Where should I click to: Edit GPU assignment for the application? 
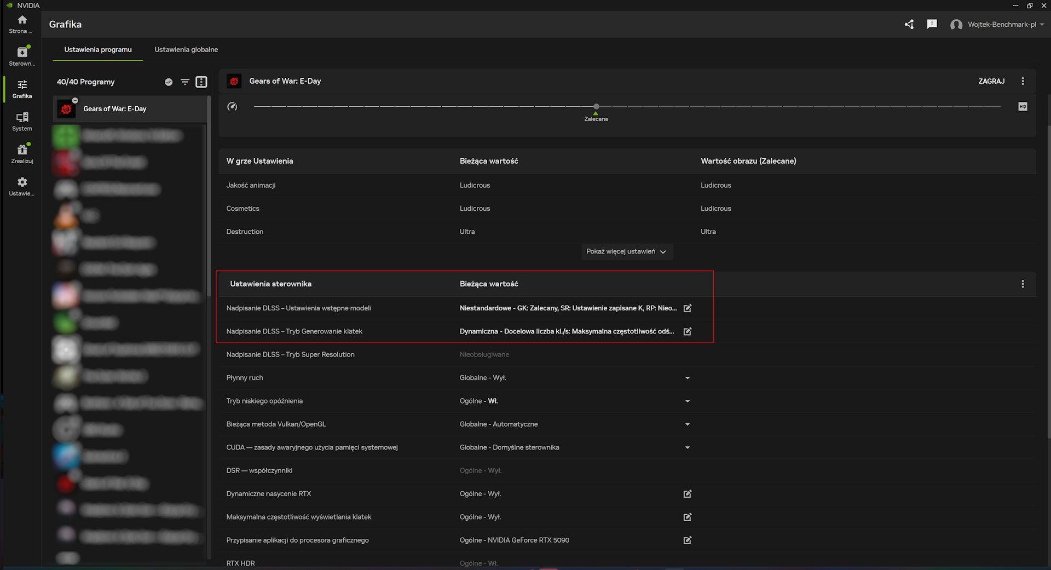688,540
